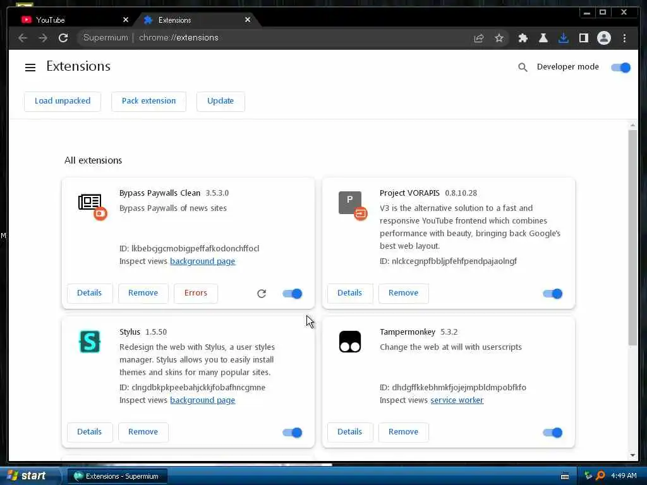
Task: Close the YouTube tab
Action: 126,20
